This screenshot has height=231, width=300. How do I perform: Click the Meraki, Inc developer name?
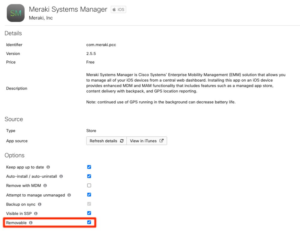click(41, 18)
